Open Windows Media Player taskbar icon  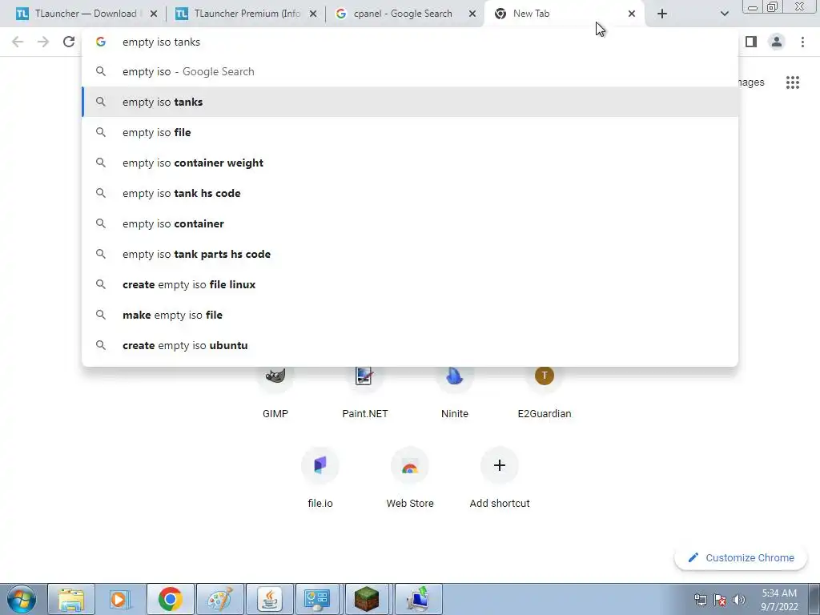[x=120, y=599]
